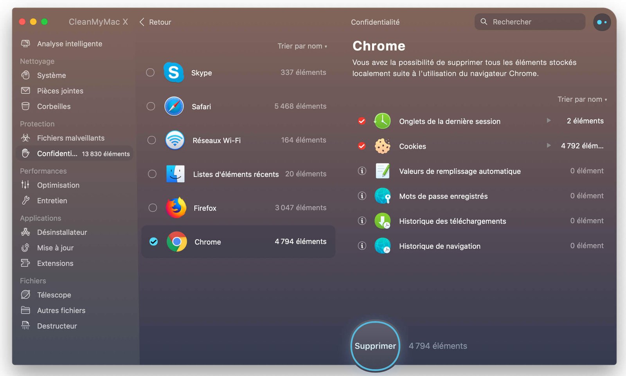Select the Safari checkbox

tap(151, 106)
